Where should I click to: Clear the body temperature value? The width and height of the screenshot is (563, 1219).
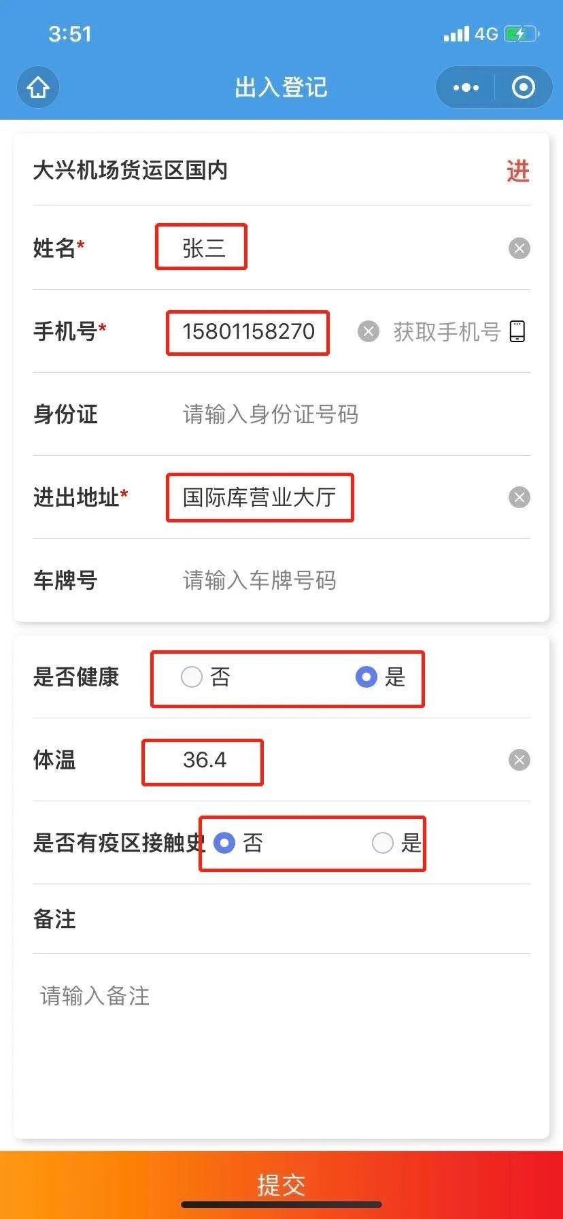coord(519,760)
